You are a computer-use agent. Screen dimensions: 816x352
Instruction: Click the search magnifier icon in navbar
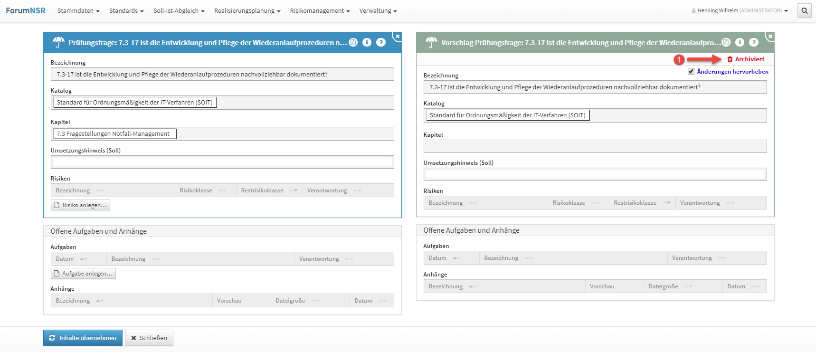click(x=804, y=10)
